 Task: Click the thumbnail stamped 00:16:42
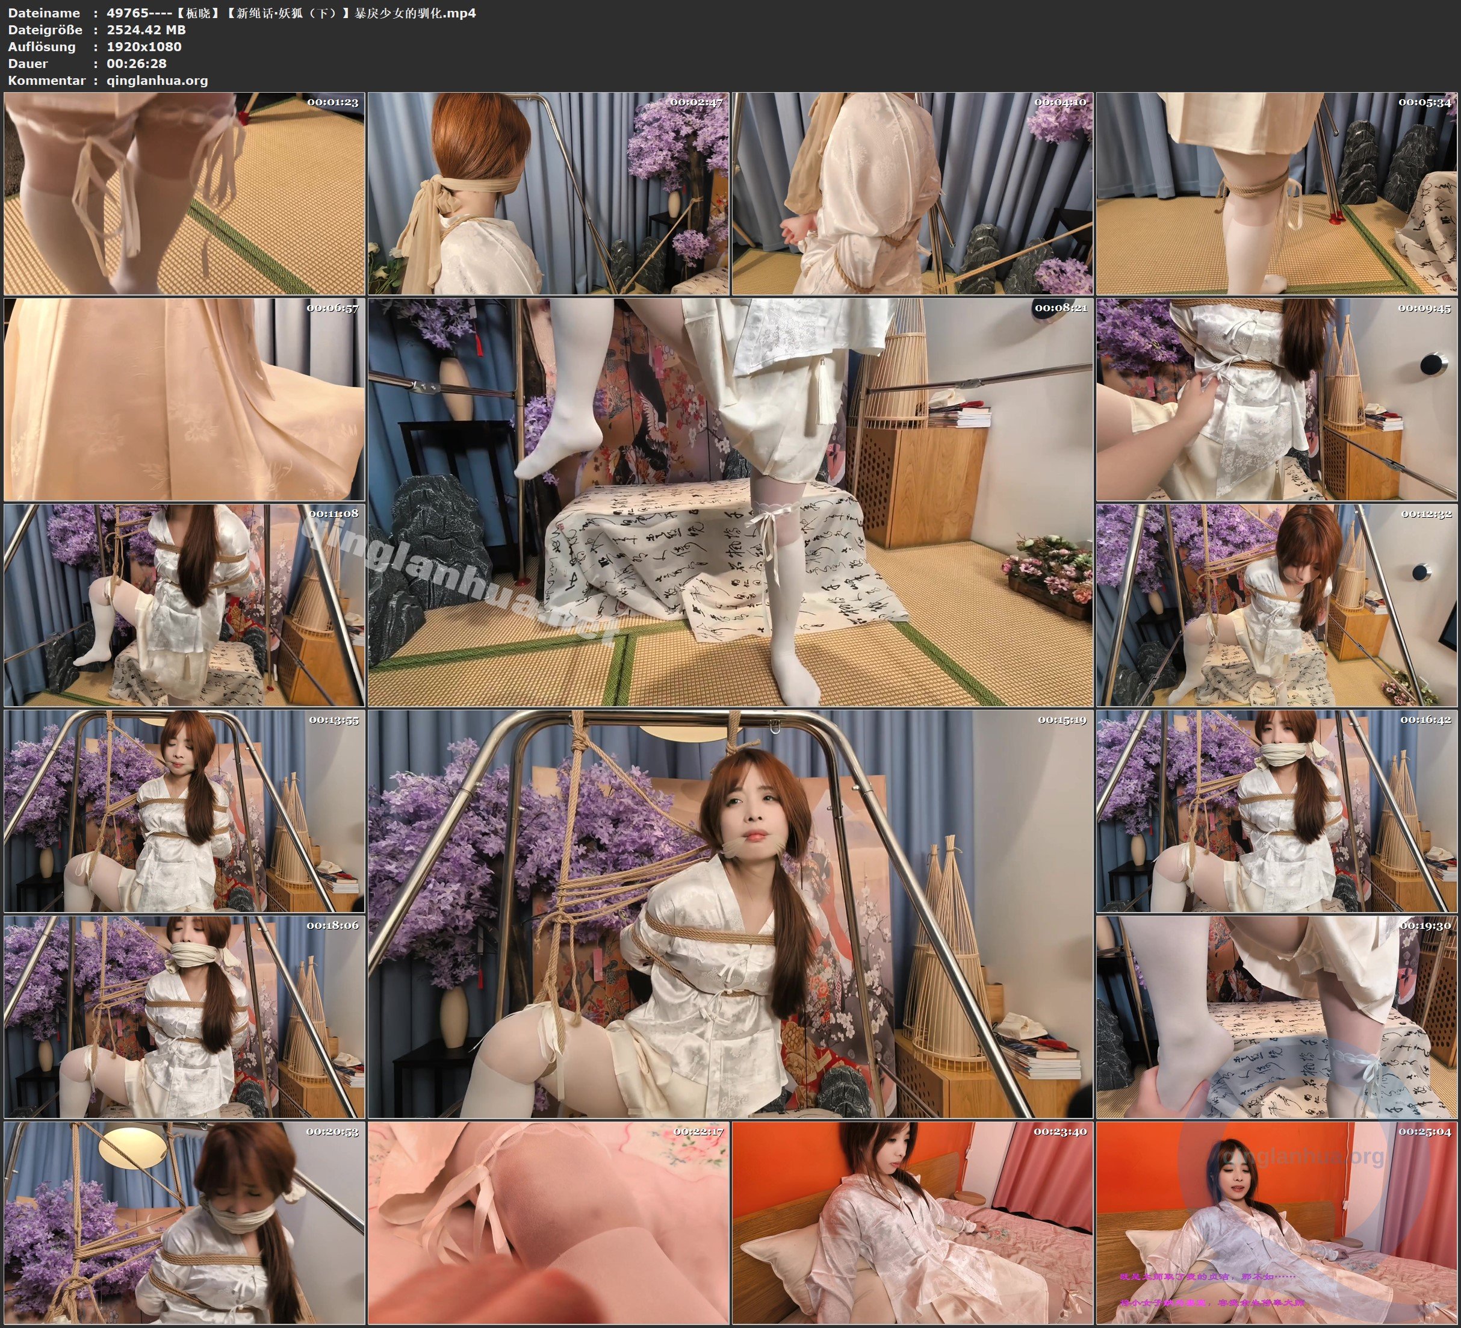(x=1277, y=811)
